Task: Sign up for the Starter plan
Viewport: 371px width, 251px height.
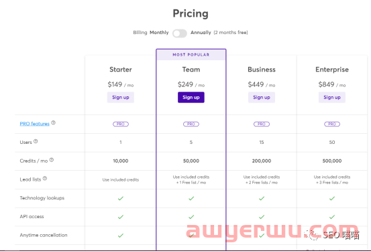Action: [121, 97]
